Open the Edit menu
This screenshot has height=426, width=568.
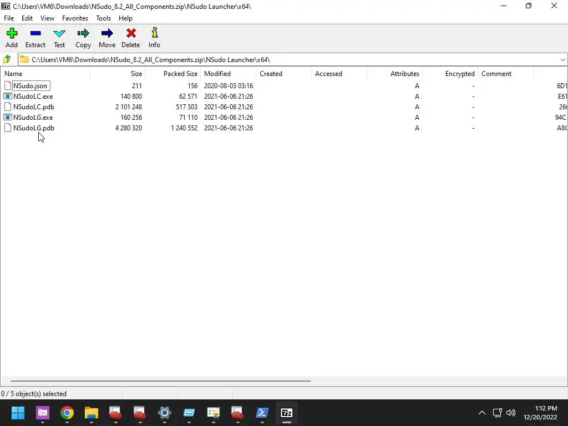click(27, 18)
